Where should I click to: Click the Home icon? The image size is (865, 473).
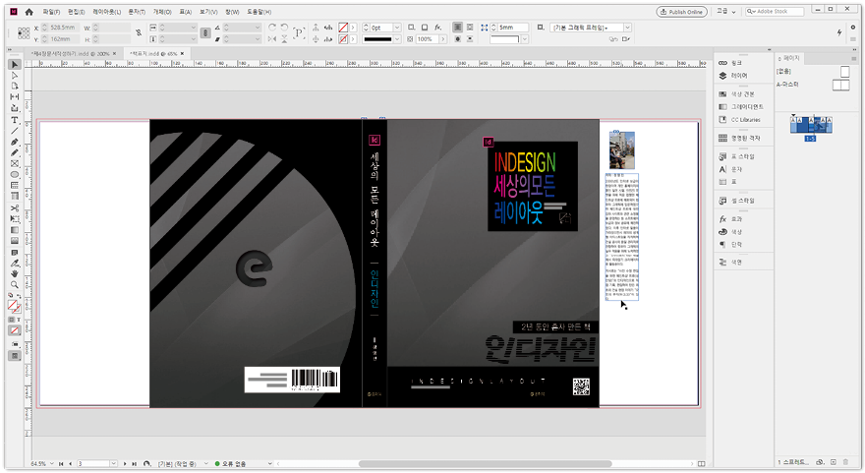click(x=29, y=12)
